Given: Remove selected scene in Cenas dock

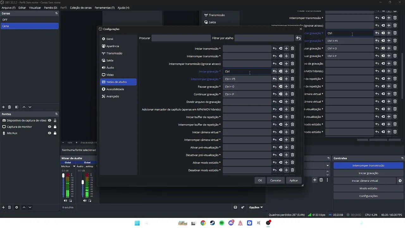Looking at the screenshot, I should pyautogui.click(x=9, y=107).
